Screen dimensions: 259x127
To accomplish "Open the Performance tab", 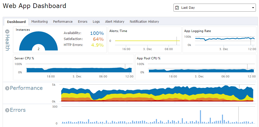I will pyautogui.click(x=63, y=22).
